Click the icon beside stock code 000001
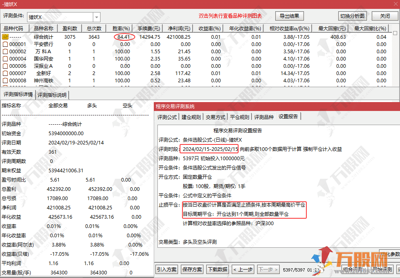The height and width of the screenshot is (278, 400). pos(5,44)
